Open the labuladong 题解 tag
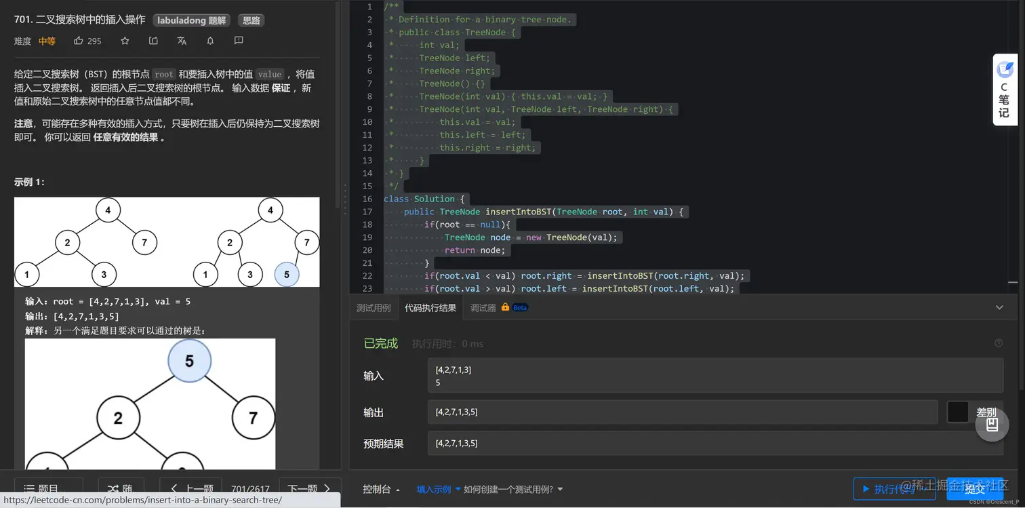Viewport: 1025px width, 508px height. click(191, 20)
